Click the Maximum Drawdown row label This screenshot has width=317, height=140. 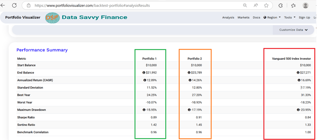32,110
